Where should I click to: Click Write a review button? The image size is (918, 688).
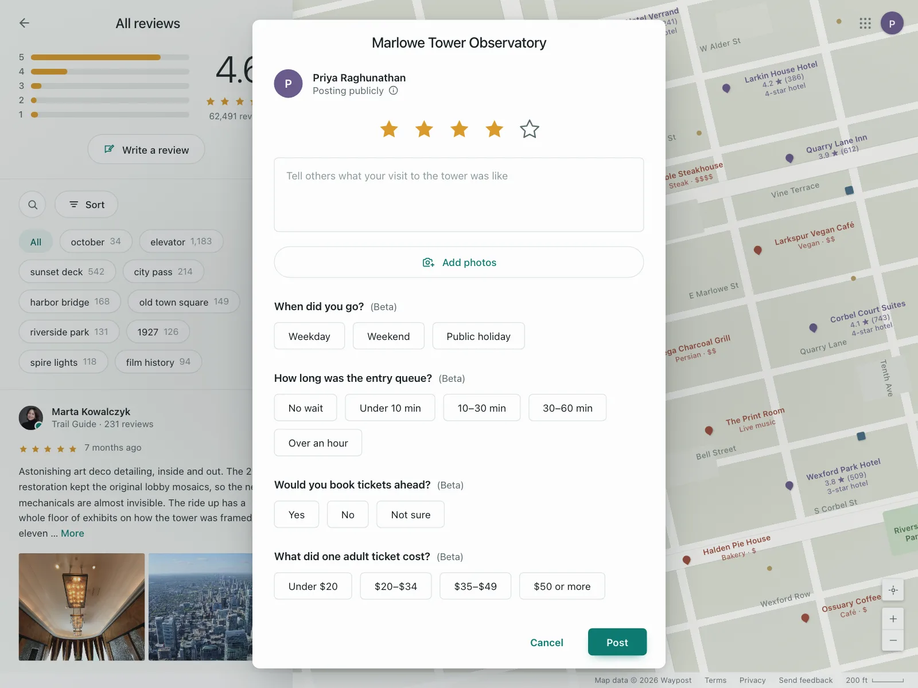pyautogui.click(x=146, y=150)
